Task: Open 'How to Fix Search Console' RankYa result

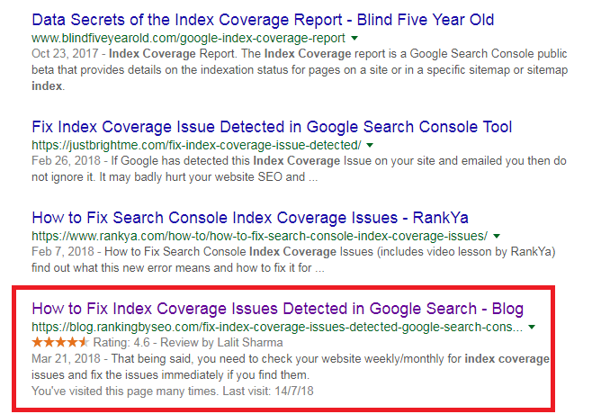Action: (x=250, y=218)
